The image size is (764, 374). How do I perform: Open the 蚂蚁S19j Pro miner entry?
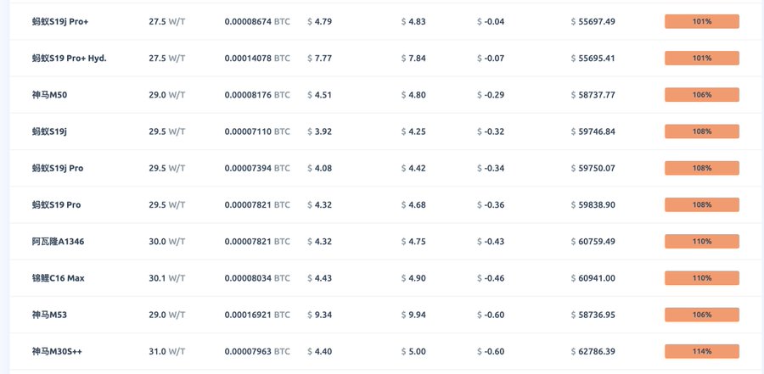click(57, 168)
